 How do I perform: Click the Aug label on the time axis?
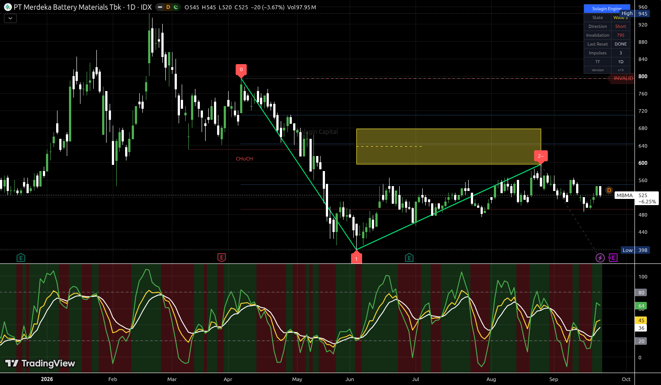[x=491, y=379]
